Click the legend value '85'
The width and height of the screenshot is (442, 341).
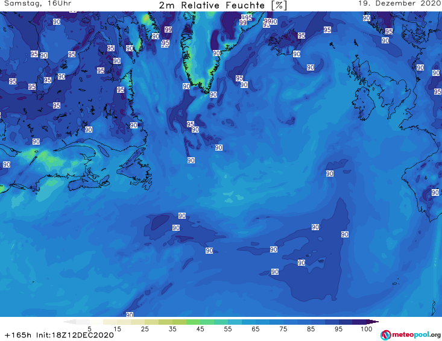tap(311, 329)
